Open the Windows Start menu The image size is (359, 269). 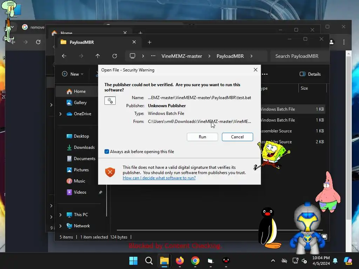point(133,261)
